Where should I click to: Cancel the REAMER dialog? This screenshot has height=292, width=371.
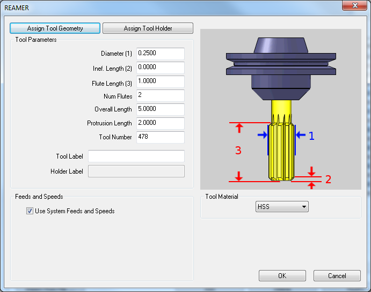pyautogui.click(x=337, y=276)
